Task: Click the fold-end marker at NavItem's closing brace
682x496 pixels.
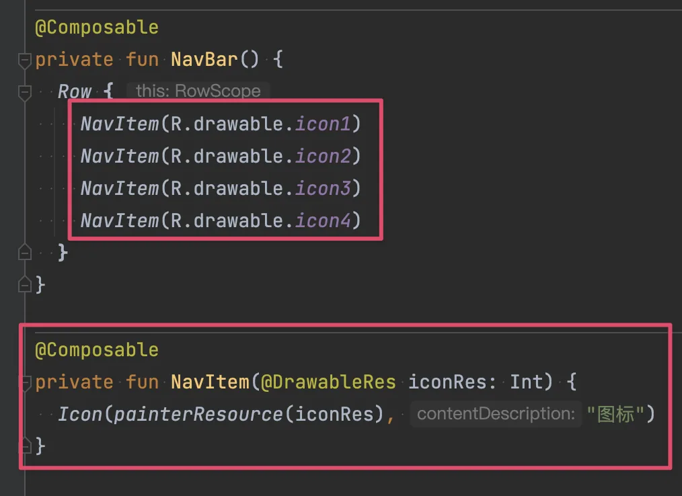Action: coord(27,446)
